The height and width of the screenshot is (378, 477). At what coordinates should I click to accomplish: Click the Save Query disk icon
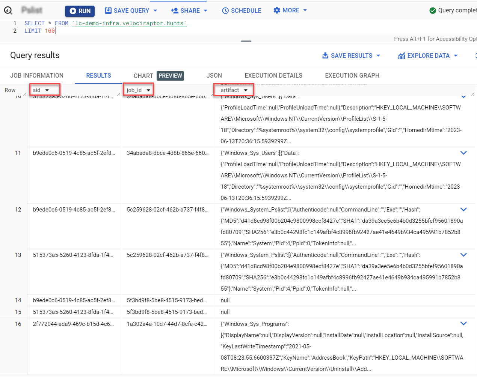click(x=108, y=10)
